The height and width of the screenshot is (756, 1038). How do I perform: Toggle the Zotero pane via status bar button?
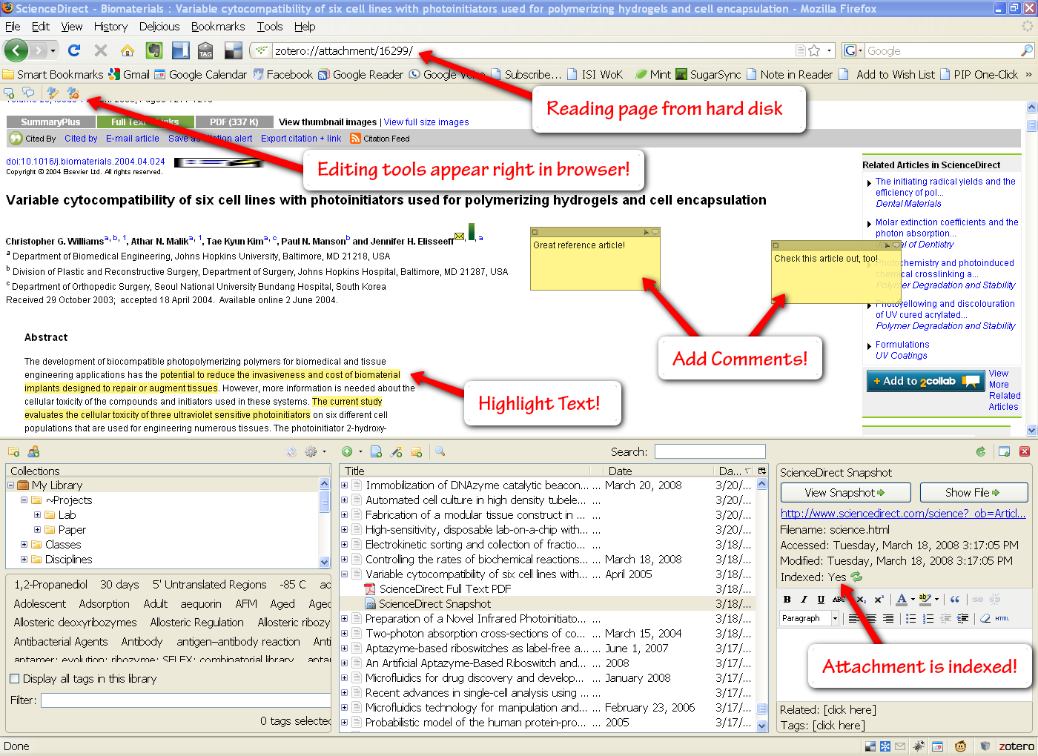click(x=1015, y=746)
